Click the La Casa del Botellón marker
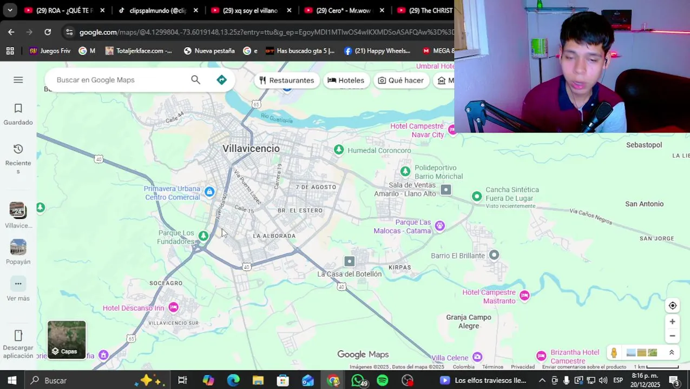690x389 pixels. coord(350,261)
